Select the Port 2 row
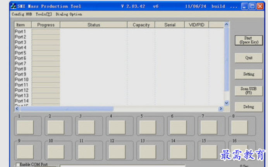Screen dimensions: 268x167 coord(119,37)
